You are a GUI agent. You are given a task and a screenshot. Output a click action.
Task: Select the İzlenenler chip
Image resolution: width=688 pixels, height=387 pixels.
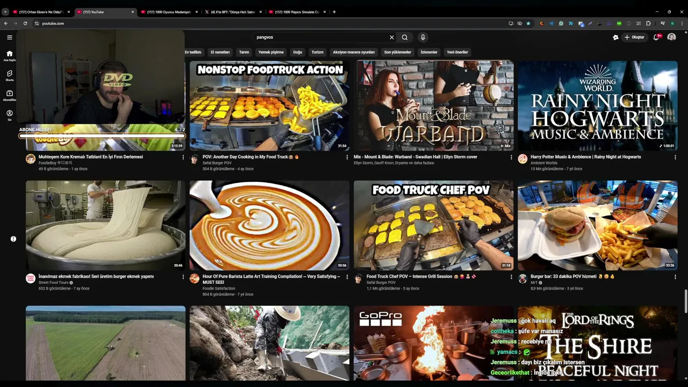click(x=429, y=52)
